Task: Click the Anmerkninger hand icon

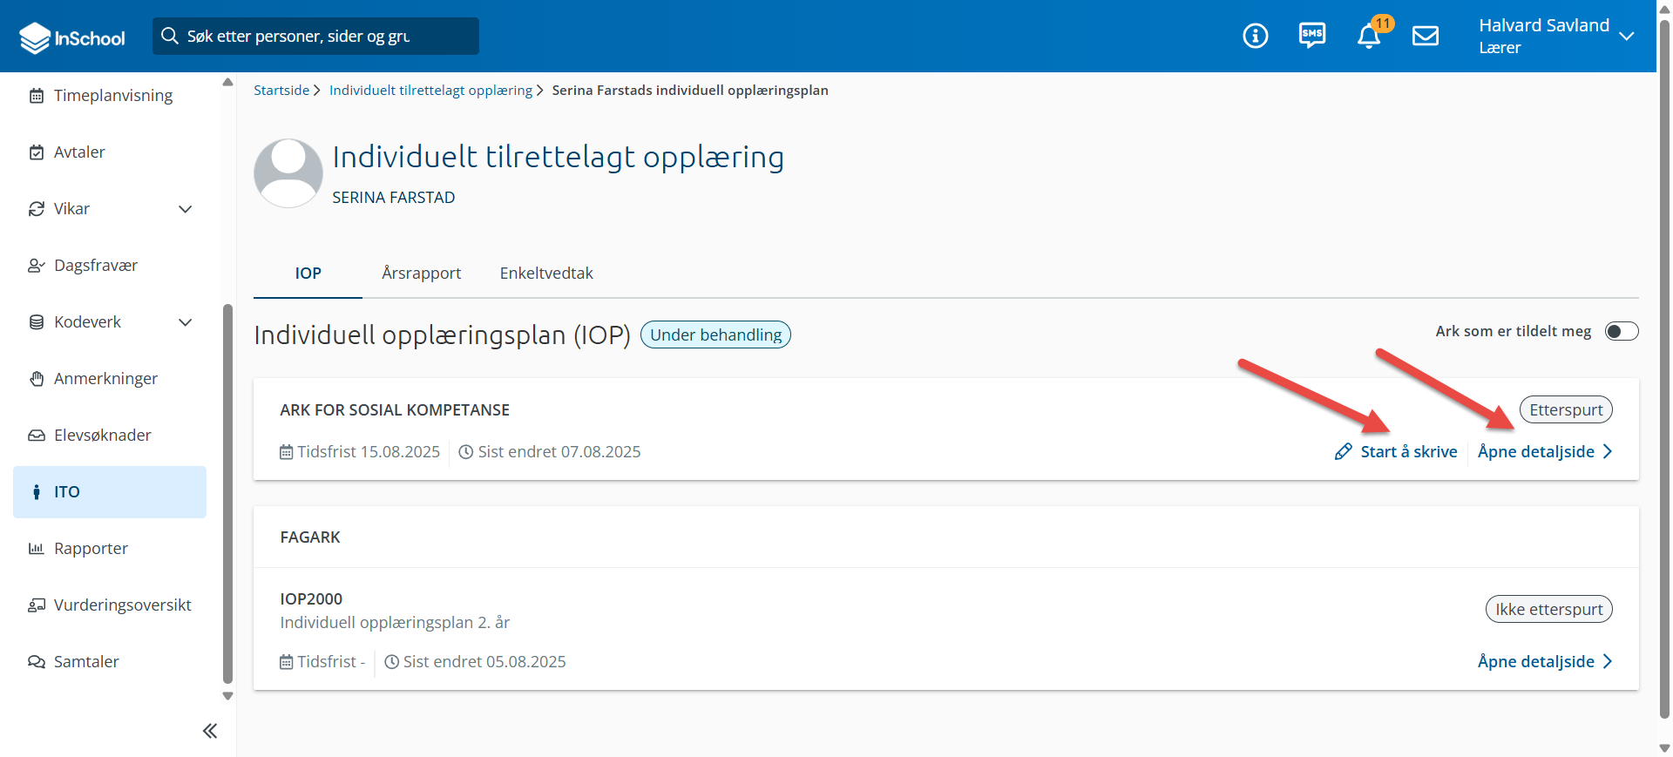Action: tap(37, 379)
